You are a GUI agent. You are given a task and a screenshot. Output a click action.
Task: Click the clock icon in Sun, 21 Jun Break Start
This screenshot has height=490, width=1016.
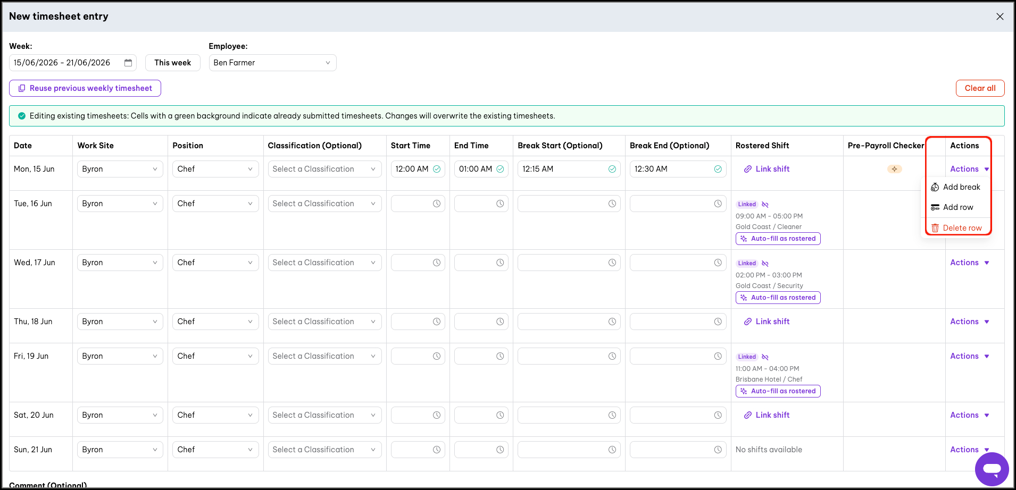pos(612,450)
